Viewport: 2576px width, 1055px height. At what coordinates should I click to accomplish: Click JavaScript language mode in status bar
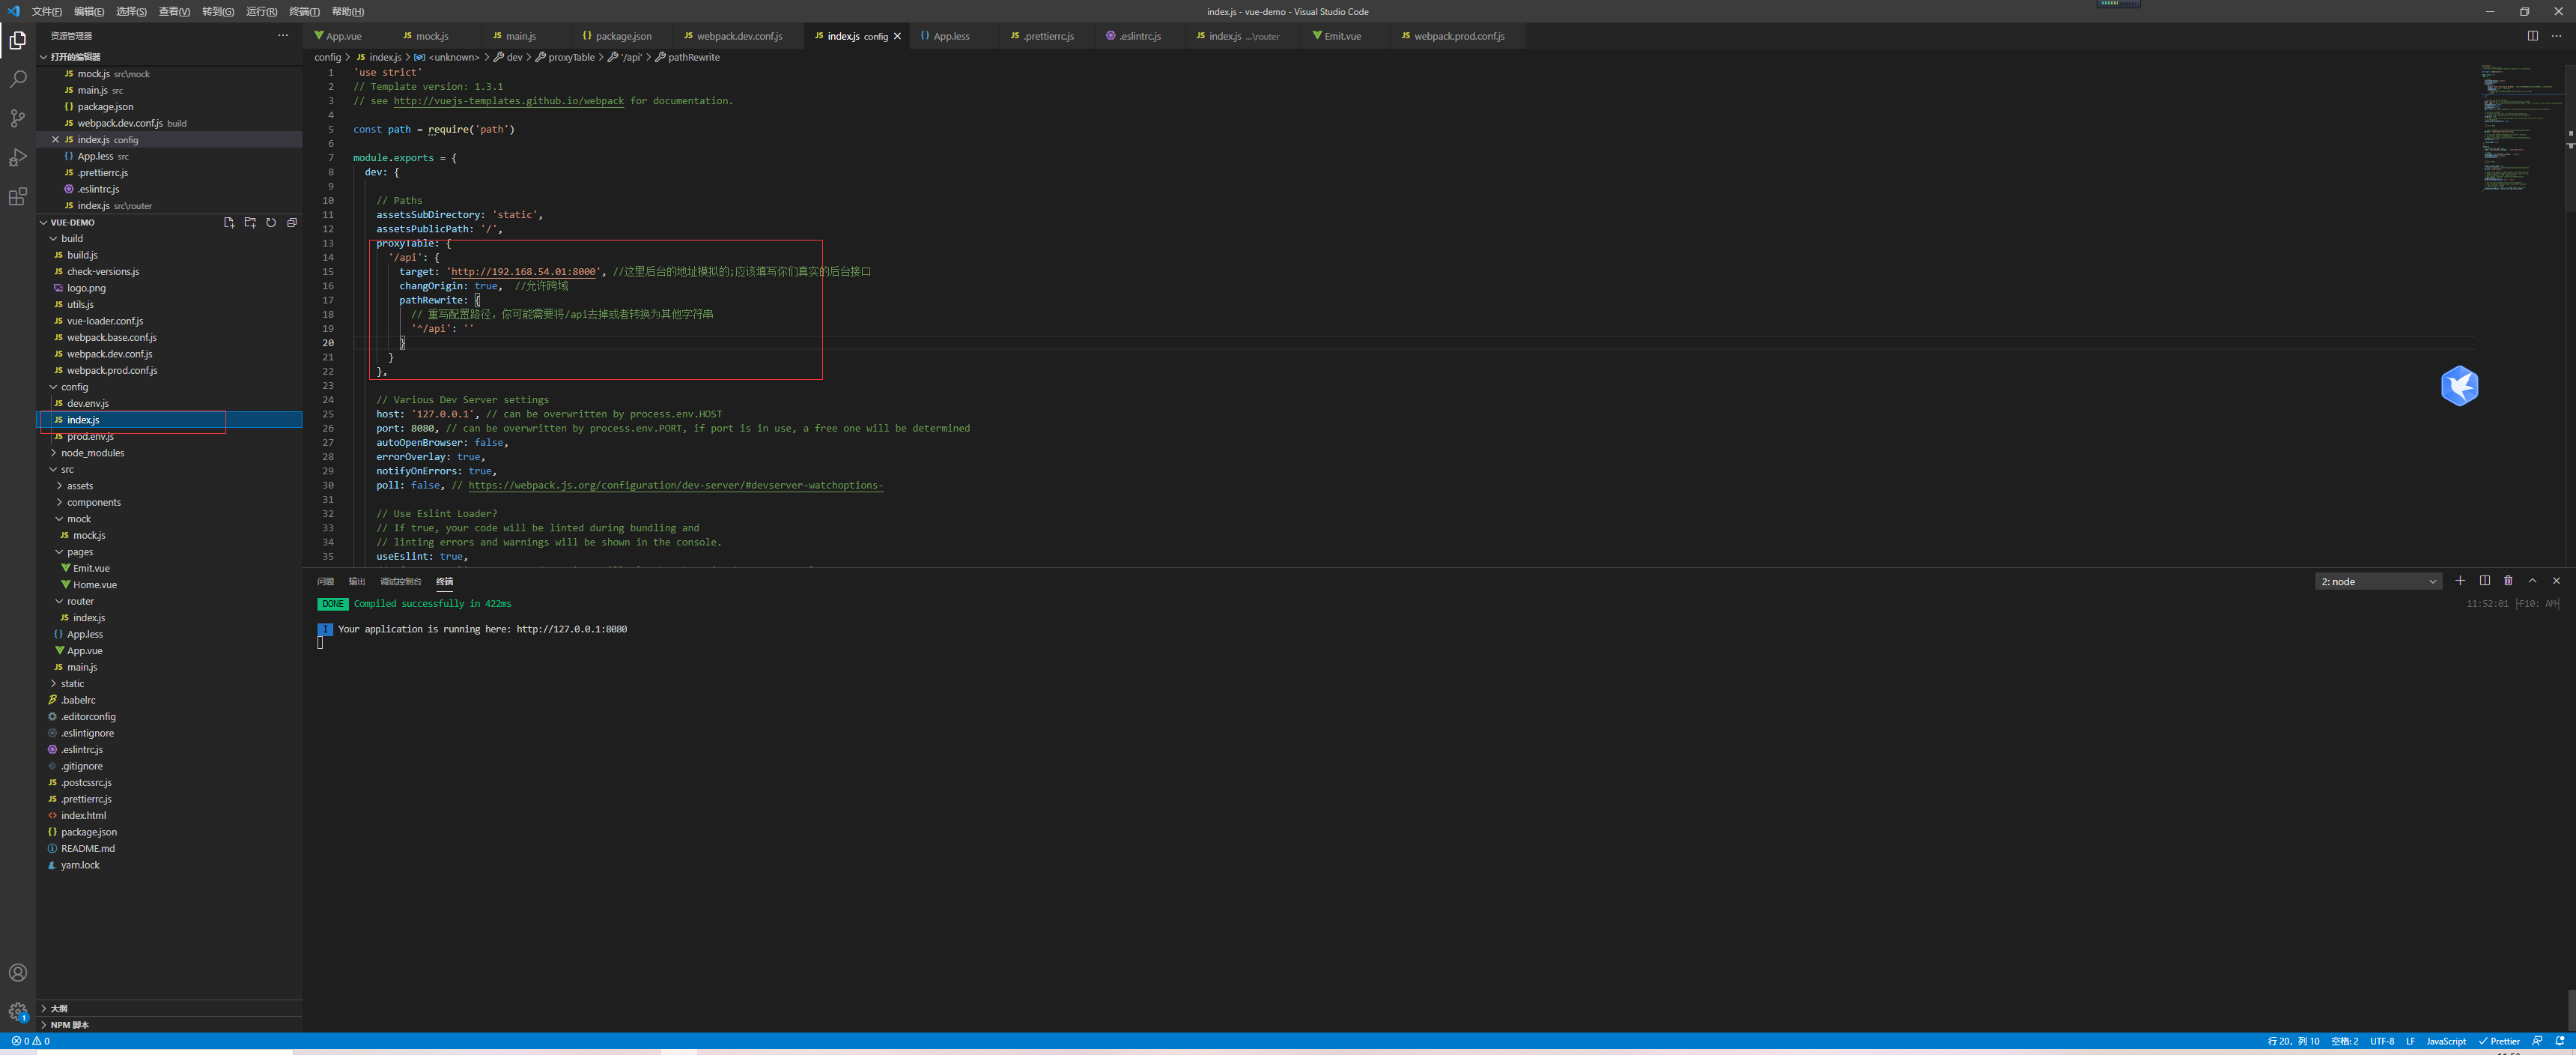coord(2445,1041)
